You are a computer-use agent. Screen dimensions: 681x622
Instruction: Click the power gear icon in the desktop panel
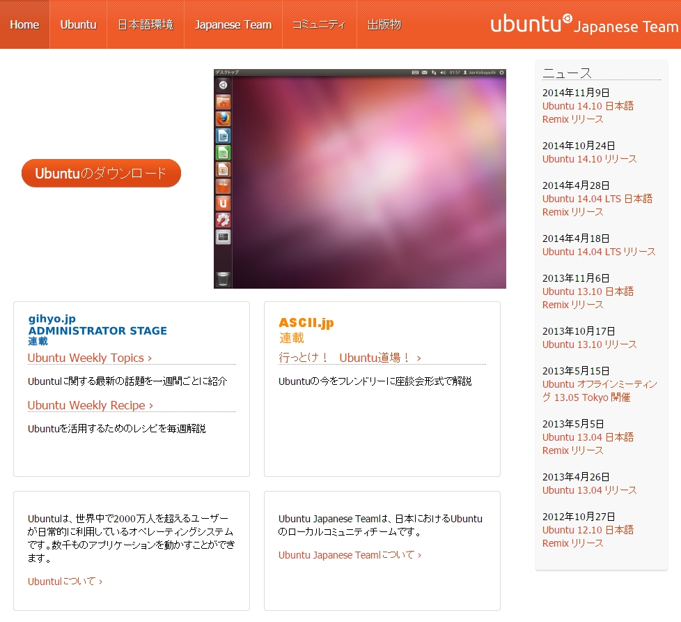[x=501, y=73]
